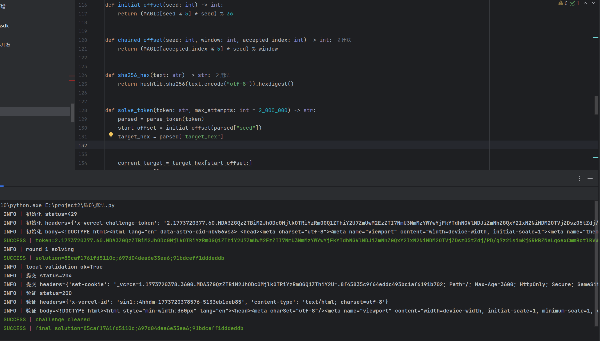Click cyan stripe marker near line 134

(595, 158)
